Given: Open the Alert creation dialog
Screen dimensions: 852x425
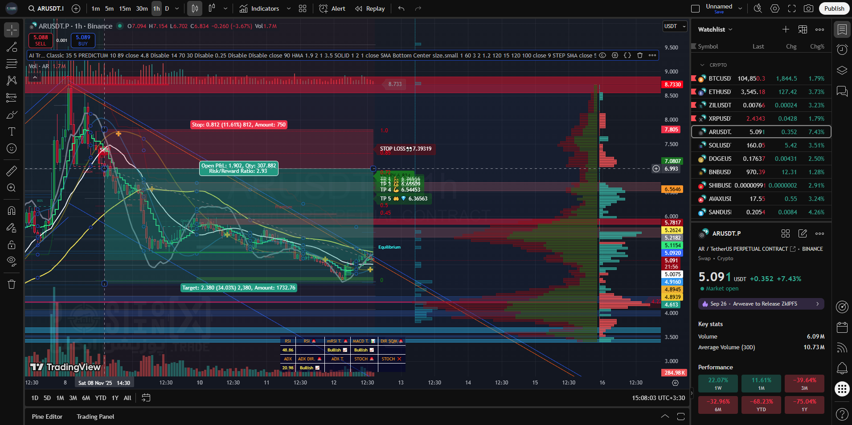Looking at the screenshot, I should 332,8.
